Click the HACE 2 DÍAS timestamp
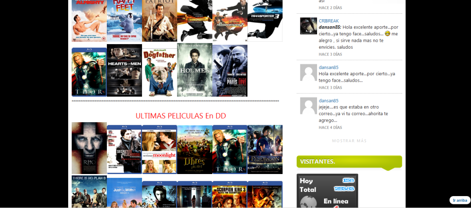The height and width of the screenshot is (208, 471). point(330,8)
